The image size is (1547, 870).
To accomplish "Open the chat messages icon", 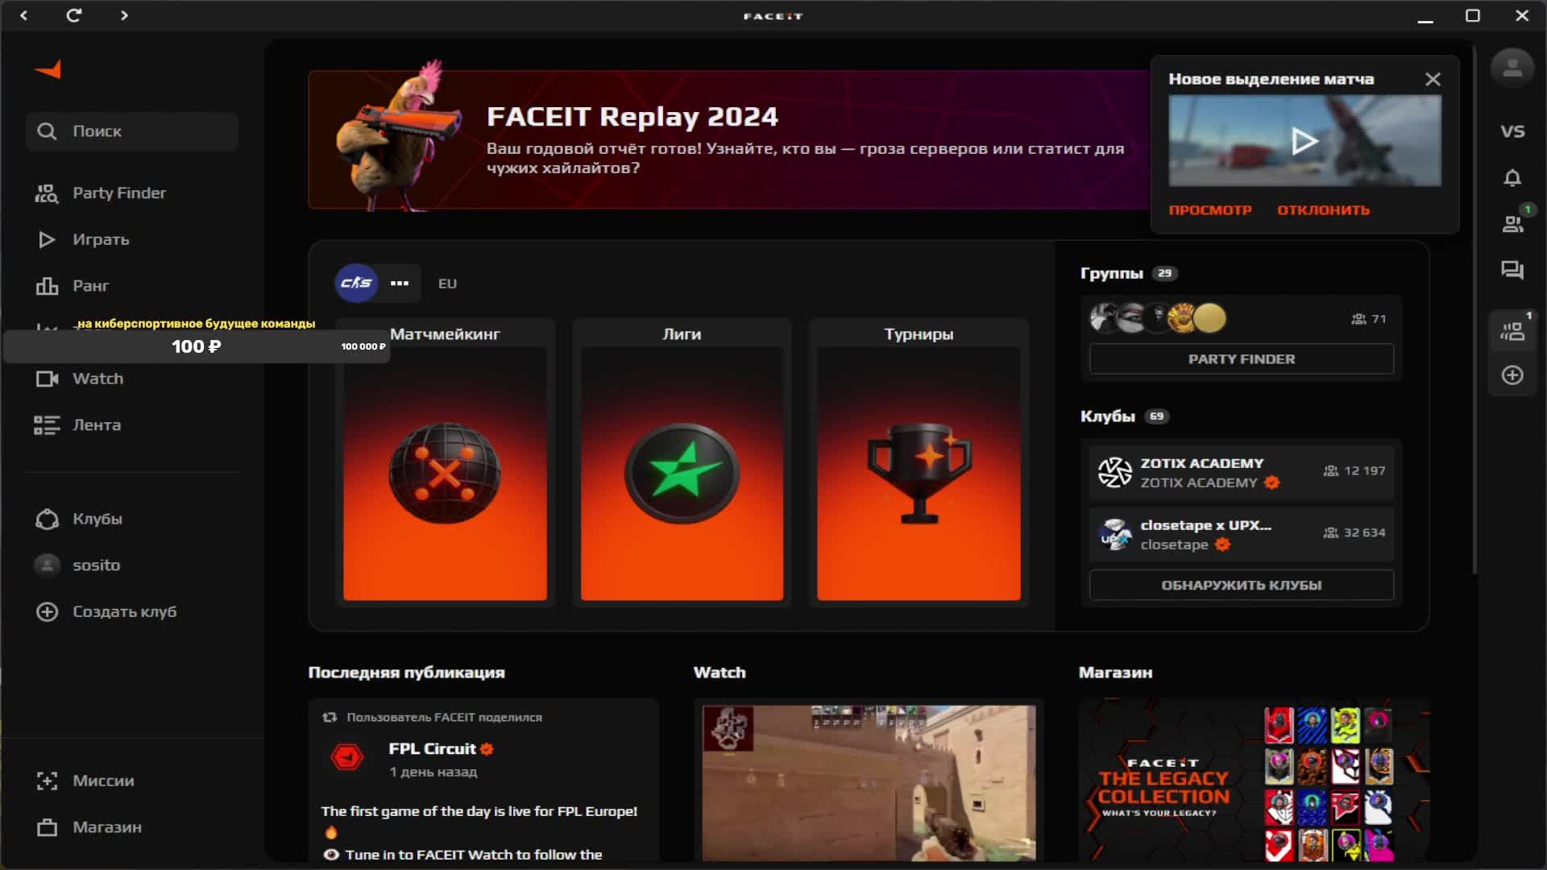I will (1512, 271).
